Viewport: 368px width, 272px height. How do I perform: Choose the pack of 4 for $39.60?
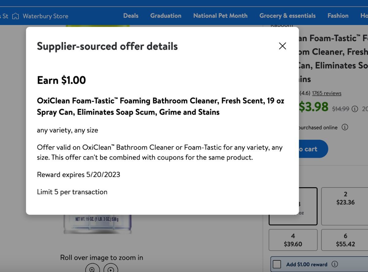[293, 240]
